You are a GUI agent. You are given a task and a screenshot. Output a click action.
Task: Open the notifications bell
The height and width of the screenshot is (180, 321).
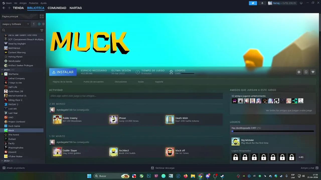[x=262, y=3]
